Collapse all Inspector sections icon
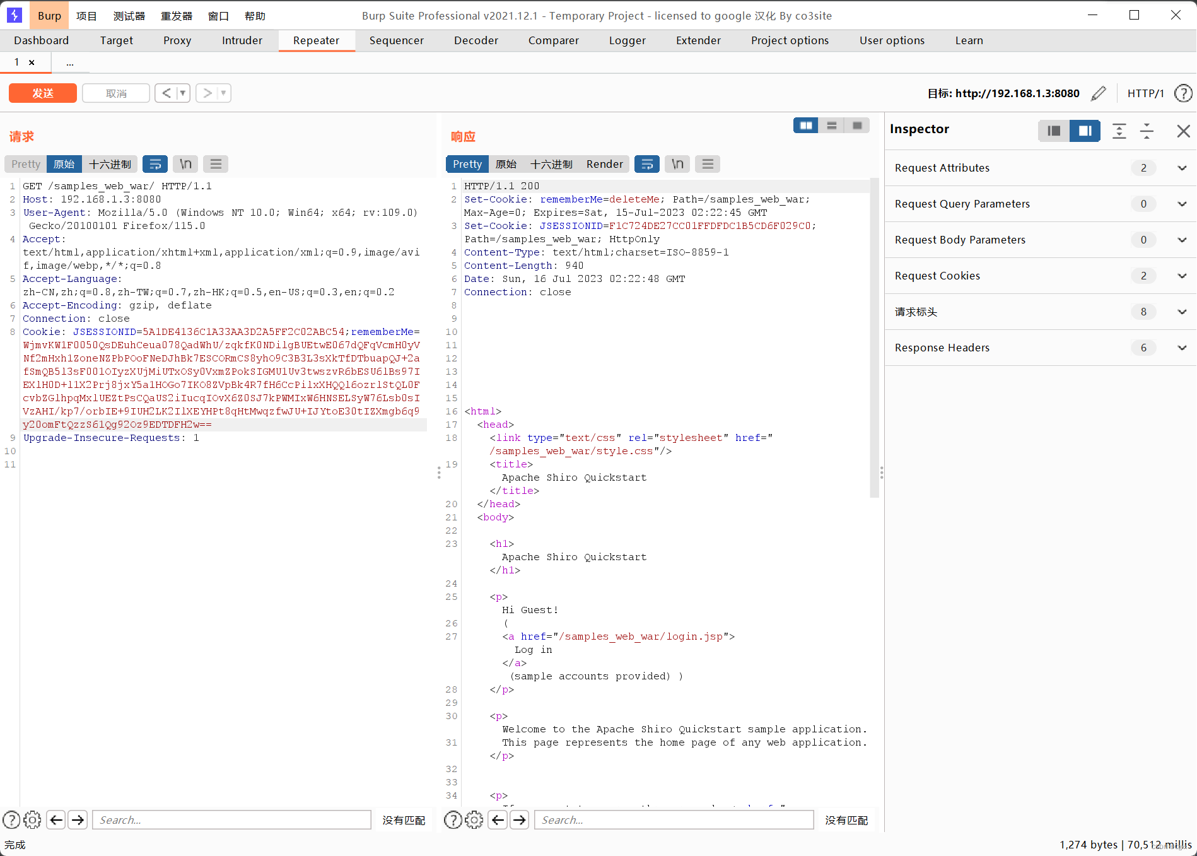The height and width of the screenshot is (856, 1197). pyautogui.click(x=1147, y=131)
